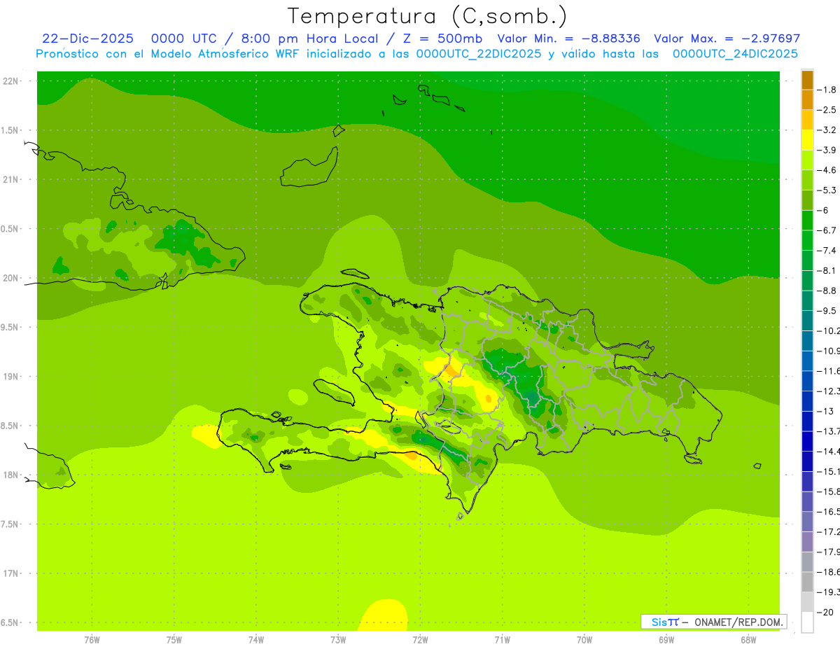Click the "71W" longitude axis label
Viewport: 840px width, 649px height.
[502, 640]
